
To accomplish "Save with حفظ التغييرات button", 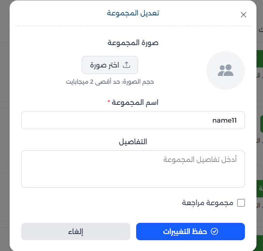I will click(x=191, y=231).
